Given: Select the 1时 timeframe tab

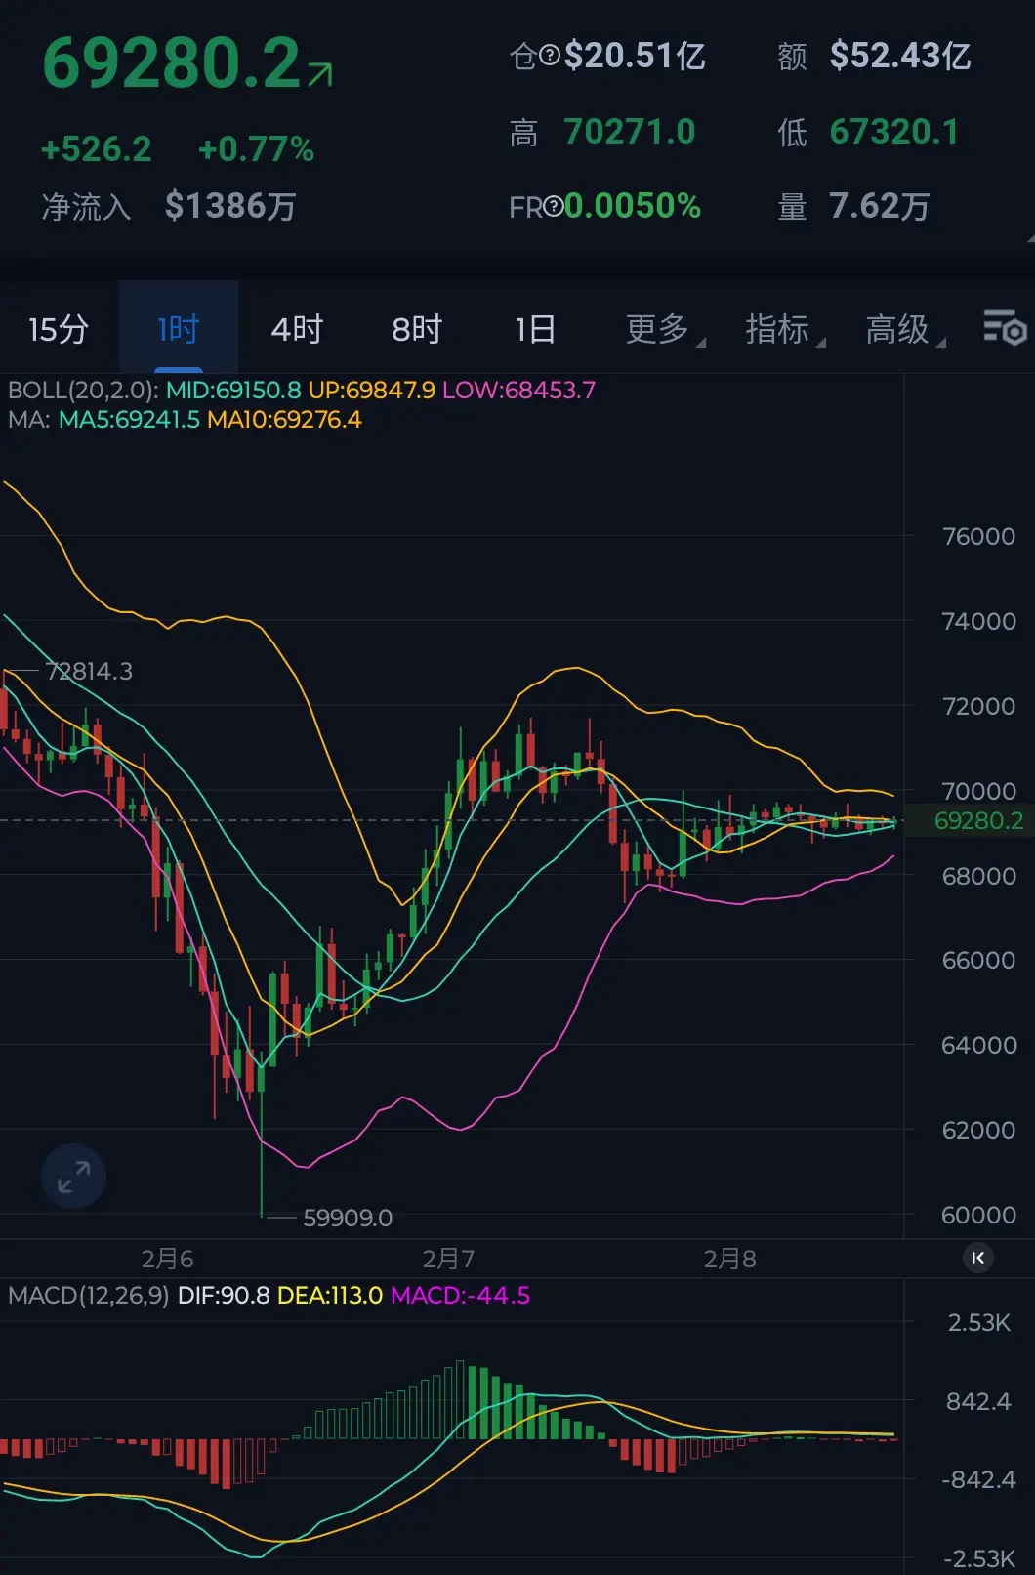Looking at the screenshot, I should (179, 329).
